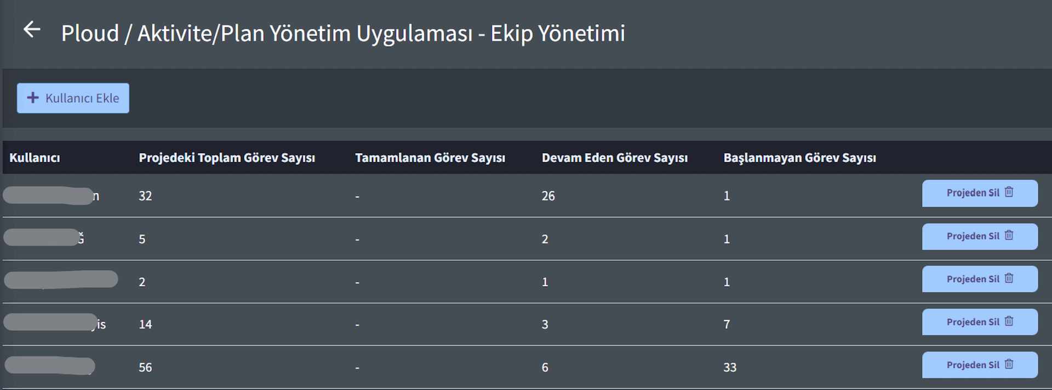1052x390 pixels.
Task: Select the total task count 56 cell
Action: pos(145,368)
